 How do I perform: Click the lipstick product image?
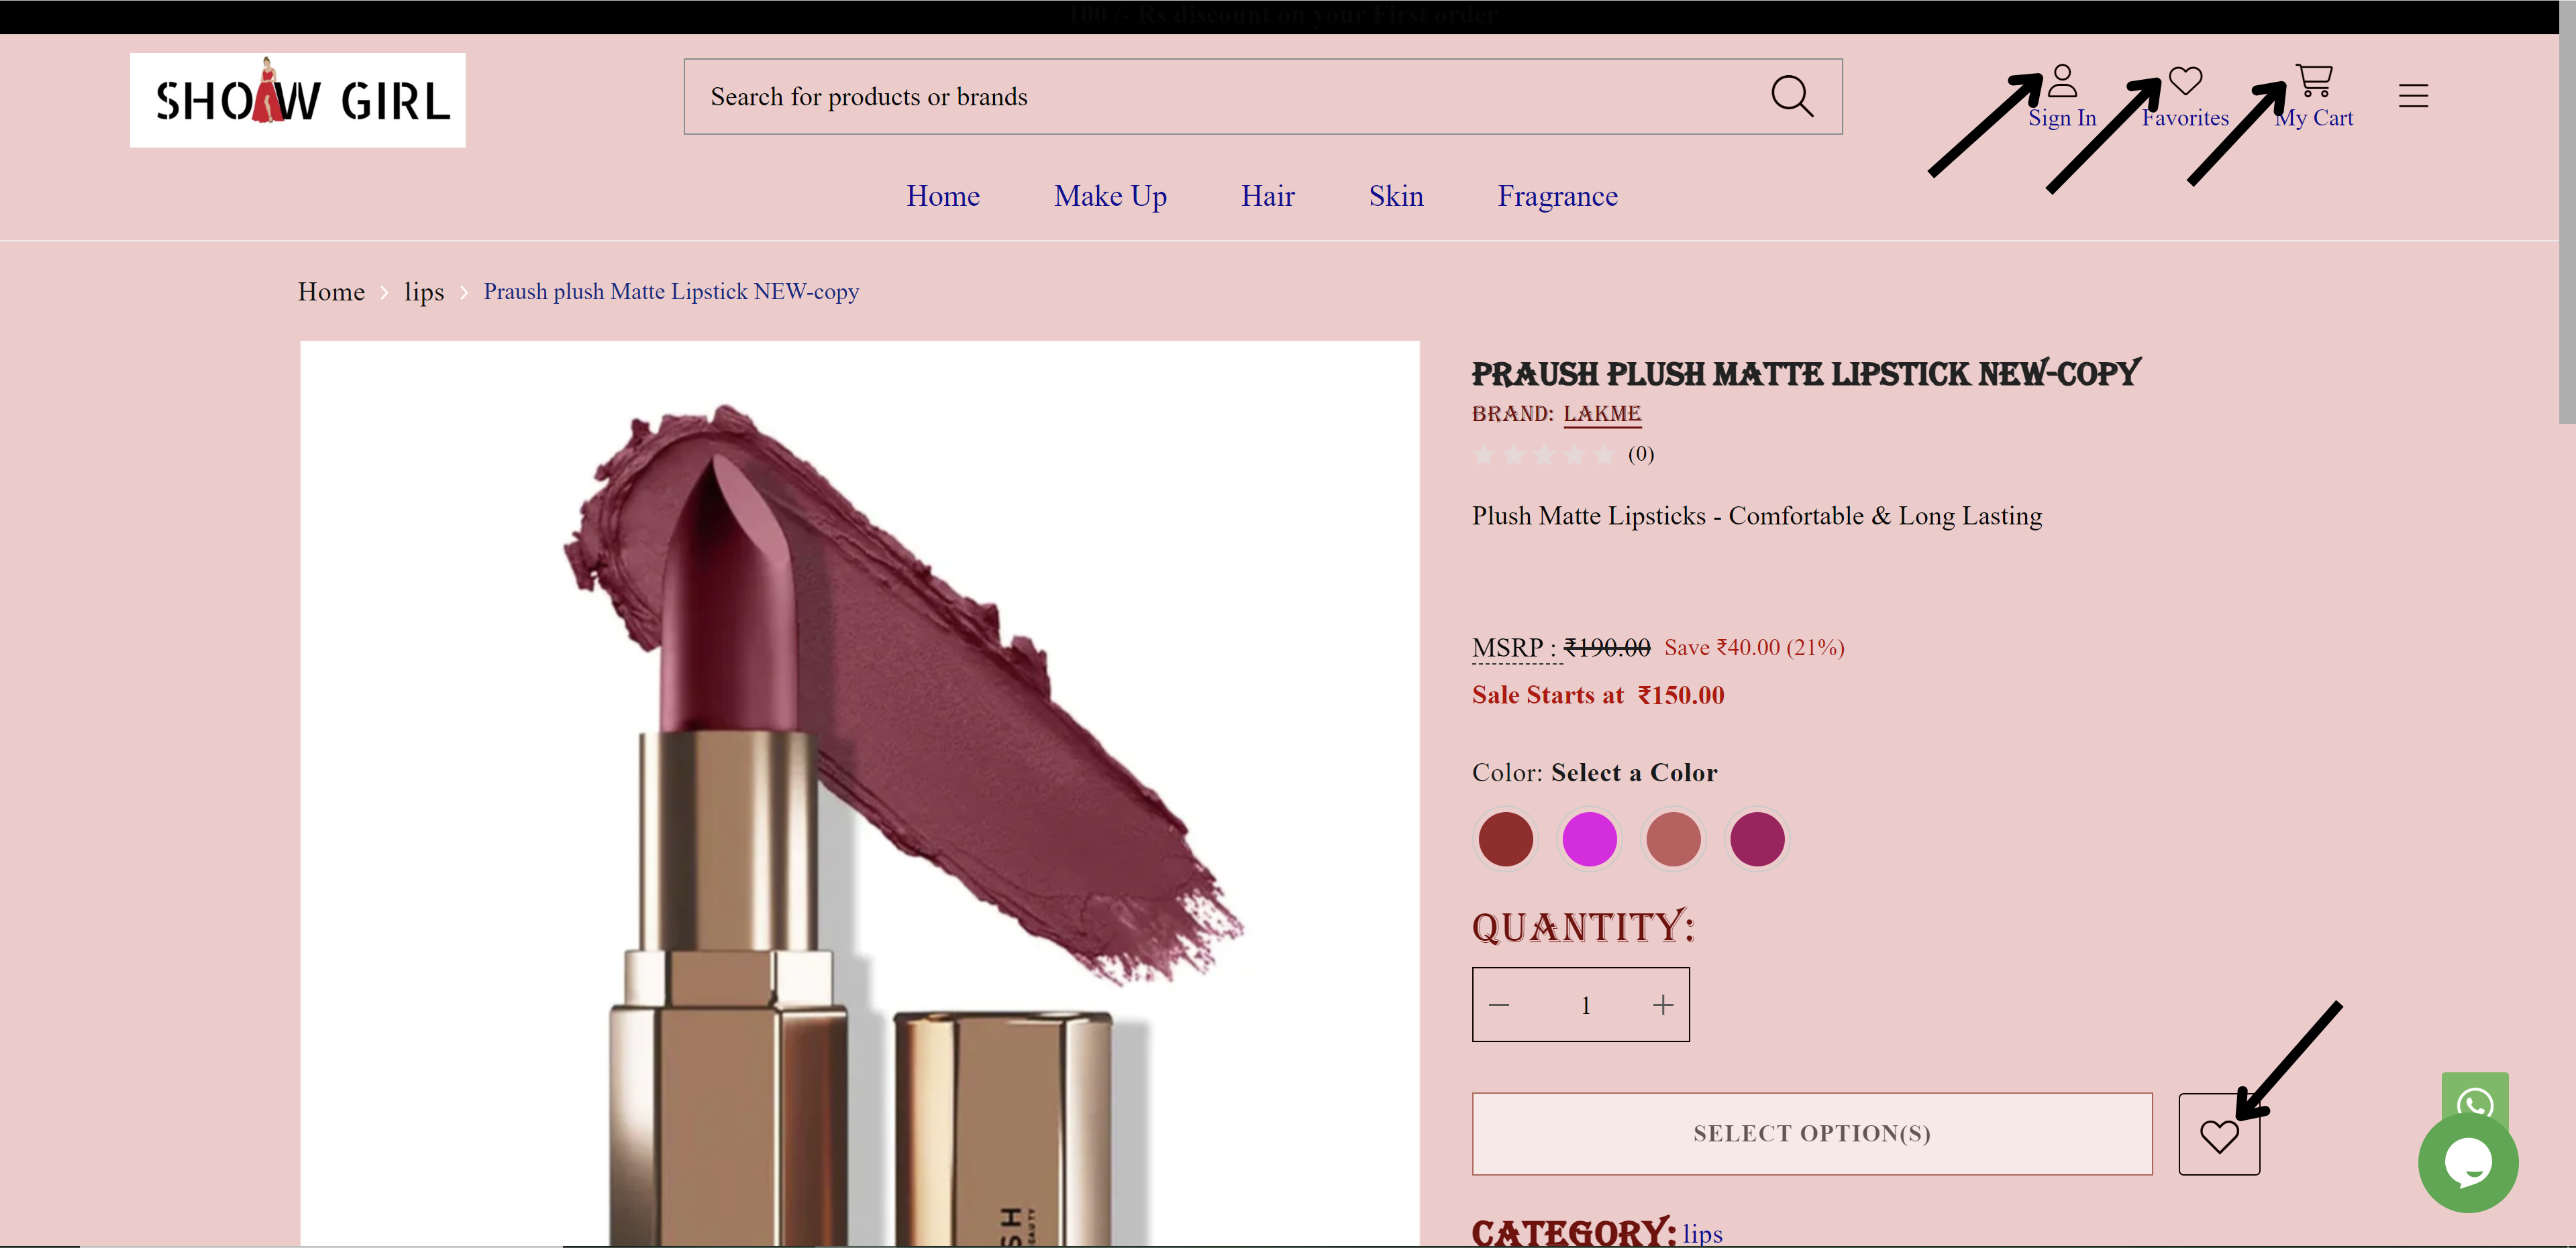[859, 795]
